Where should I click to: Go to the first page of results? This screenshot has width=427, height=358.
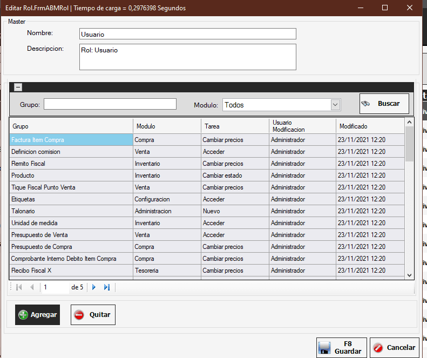tap(19, 287)
